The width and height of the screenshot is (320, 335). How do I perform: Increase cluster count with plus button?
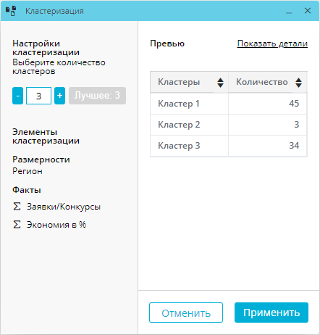coord(59,96)
